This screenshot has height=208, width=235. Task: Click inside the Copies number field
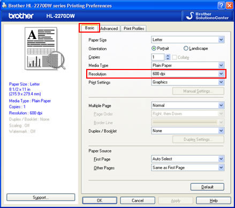click(x=158, y=57)
